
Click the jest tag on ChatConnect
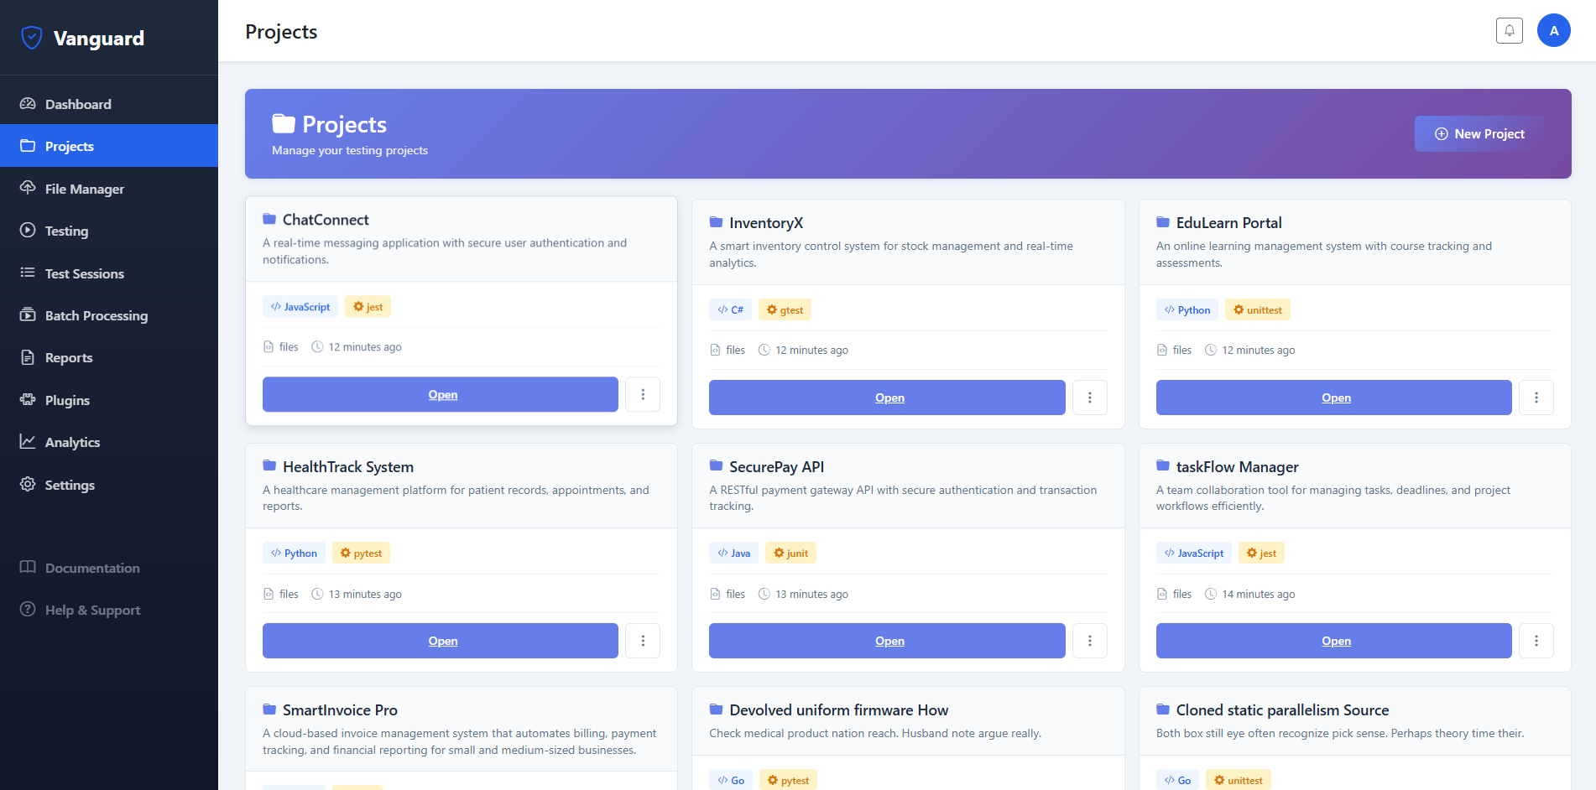click(368, 307)
